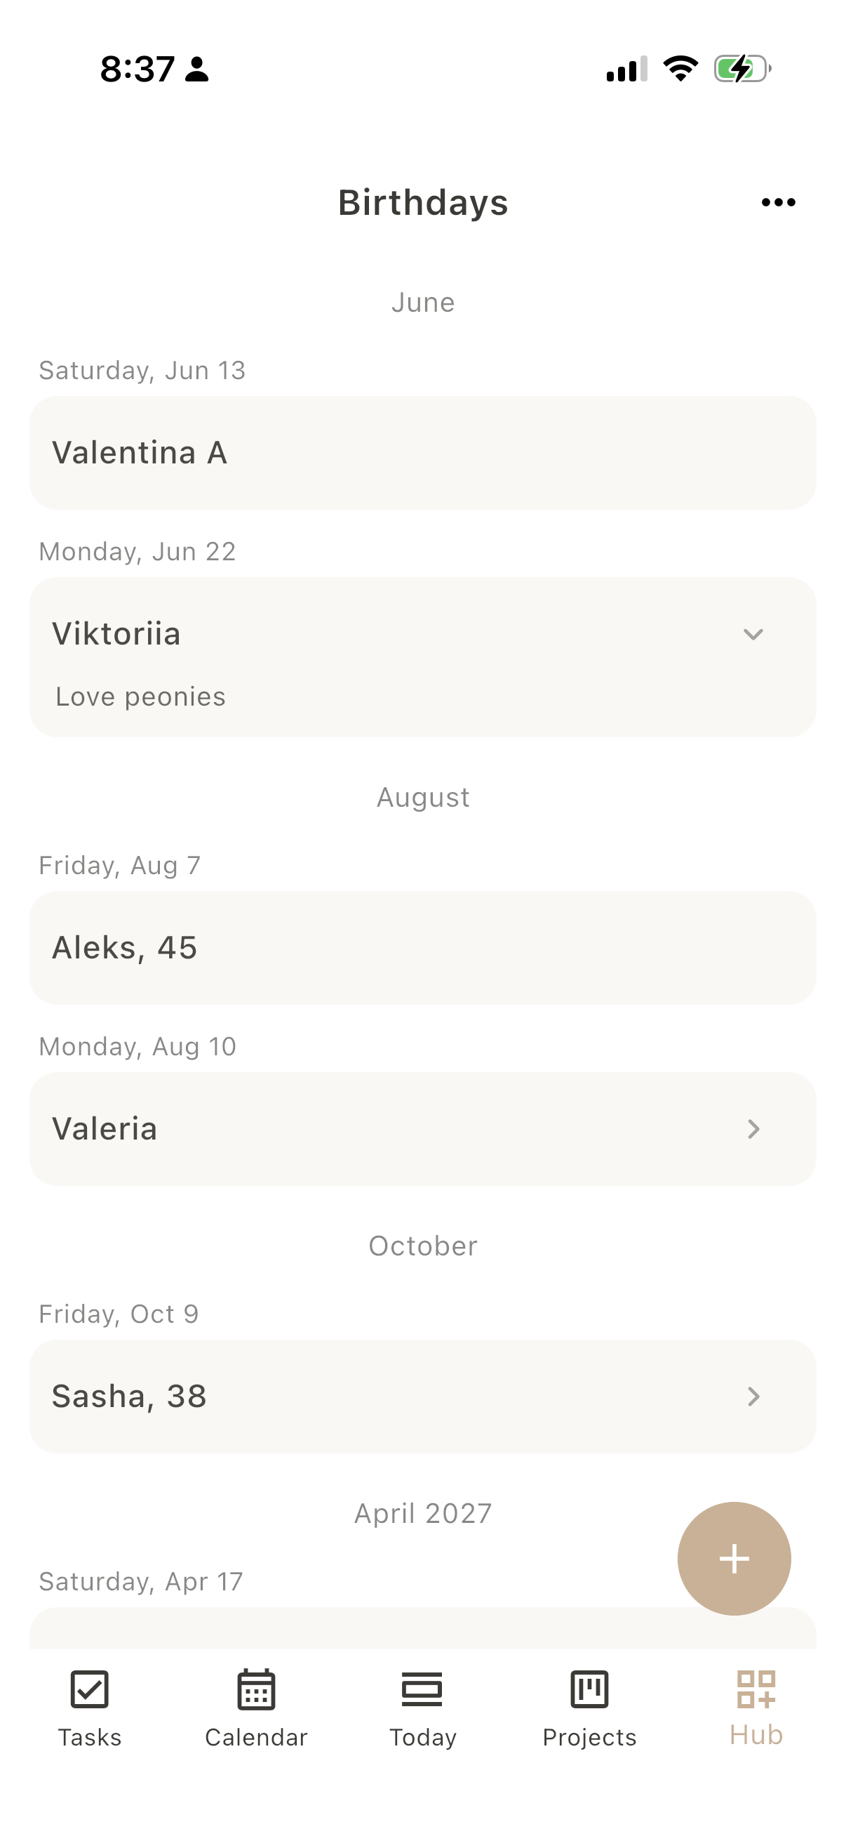Expand Sasha, 38 entry chevron

coord(753,1396)
